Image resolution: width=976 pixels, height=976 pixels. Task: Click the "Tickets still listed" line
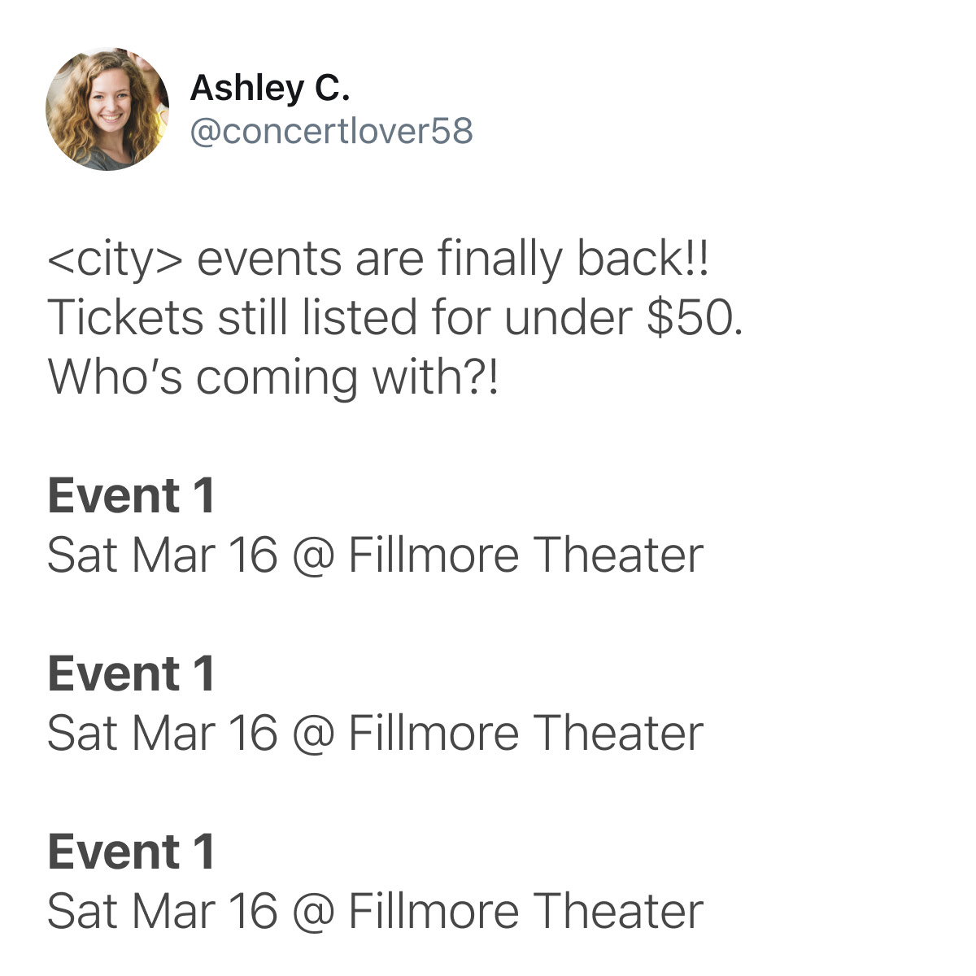(x=395, y=317)
